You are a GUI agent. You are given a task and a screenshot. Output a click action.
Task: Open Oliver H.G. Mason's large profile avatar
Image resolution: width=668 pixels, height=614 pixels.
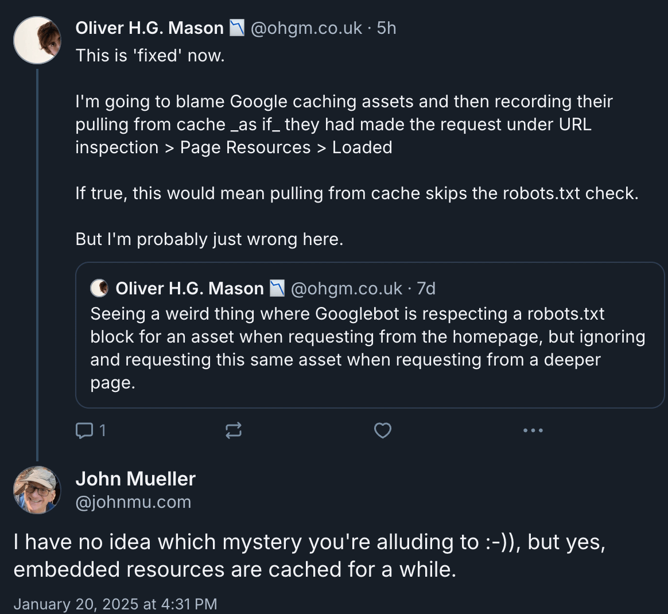pos(37,40)
